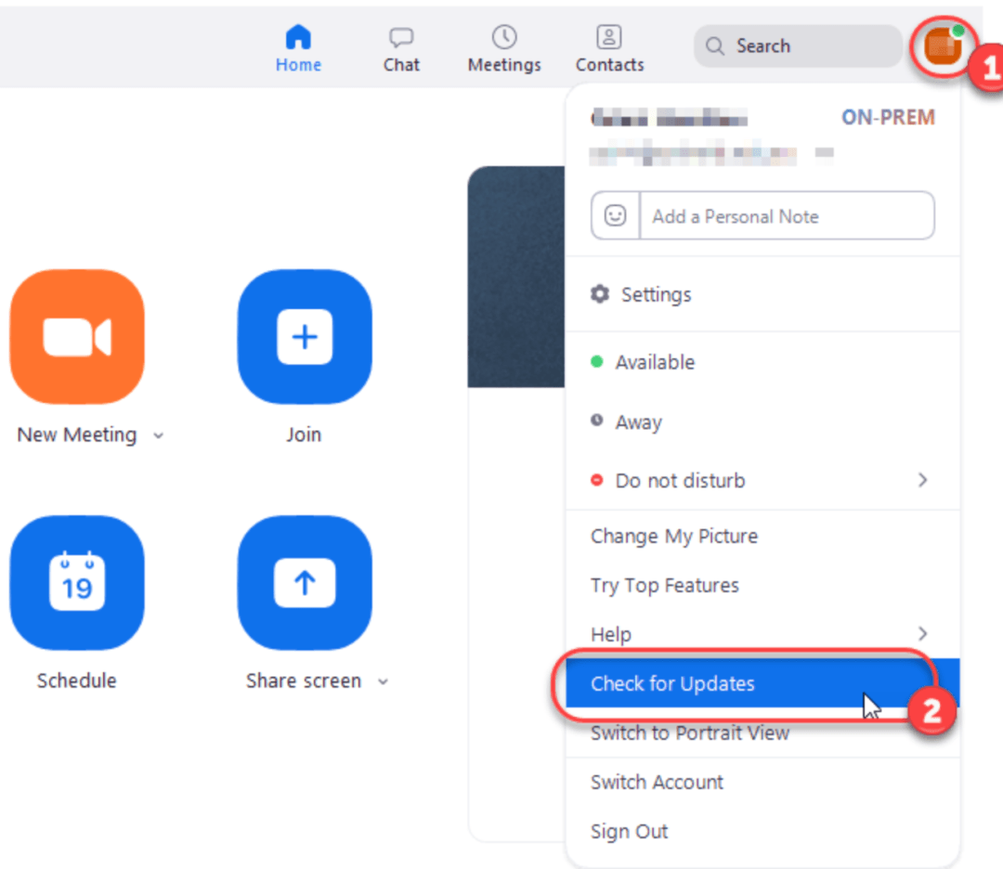Click the Join meeting plus icon

pos(305,337)
